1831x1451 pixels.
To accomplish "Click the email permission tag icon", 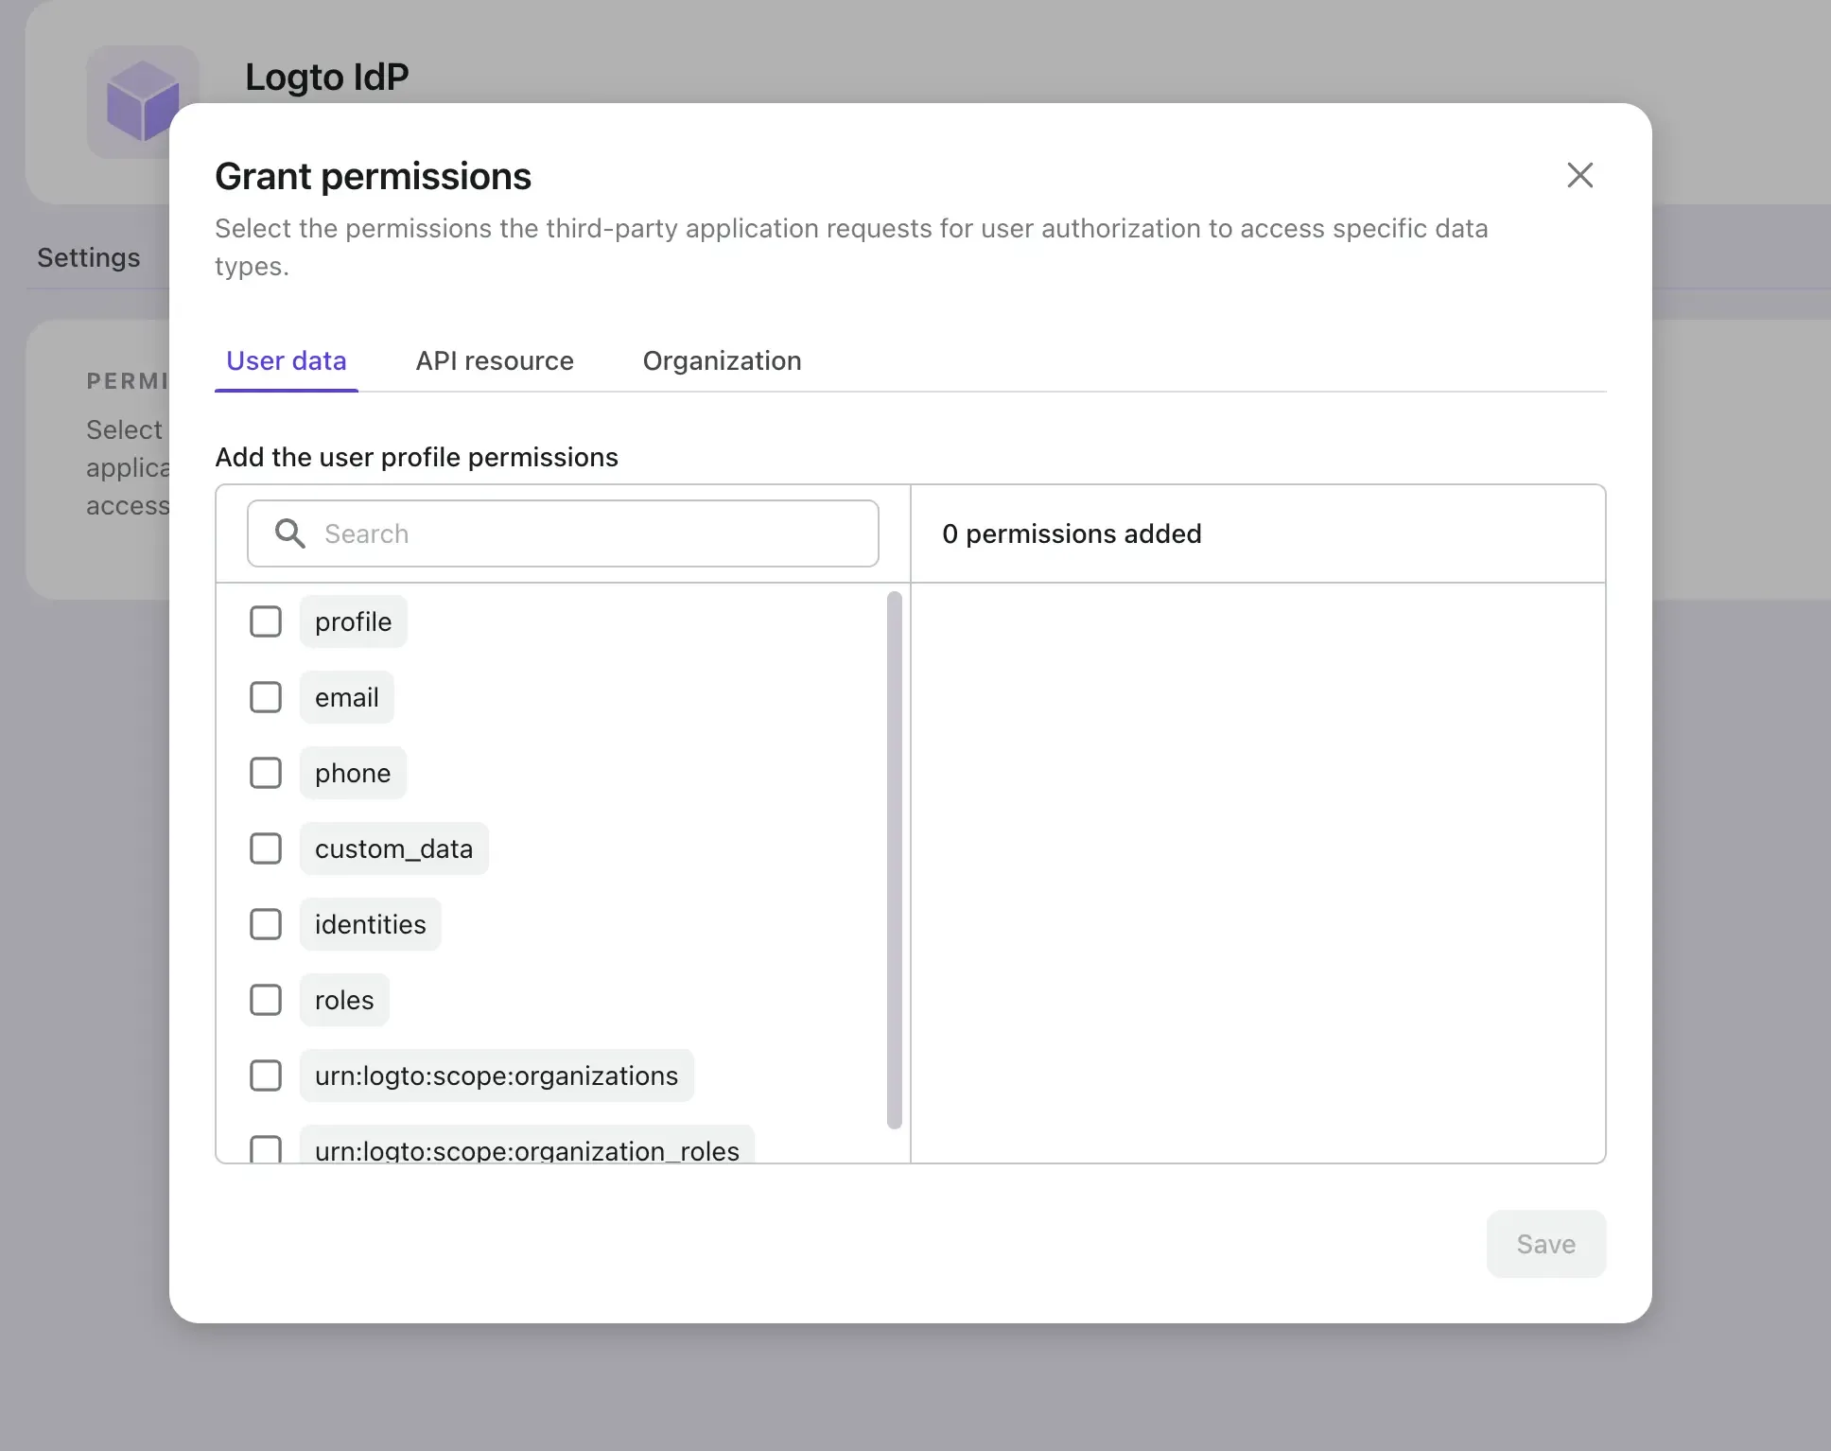I will click(x=346, y=696).
